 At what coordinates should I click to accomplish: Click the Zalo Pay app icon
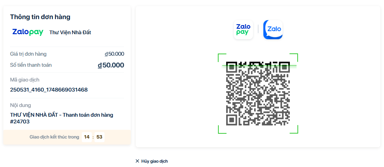pos(243,30)
